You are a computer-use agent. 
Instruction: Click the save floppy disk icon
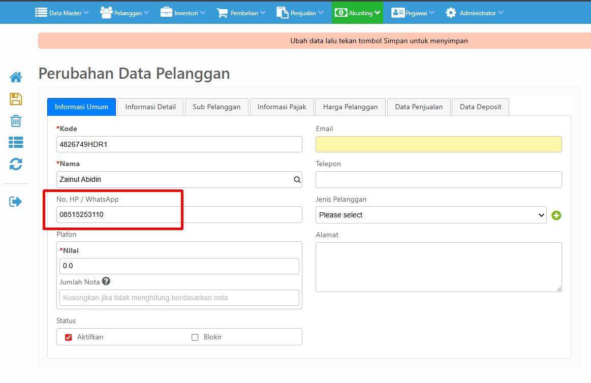(x=16, y=99)
